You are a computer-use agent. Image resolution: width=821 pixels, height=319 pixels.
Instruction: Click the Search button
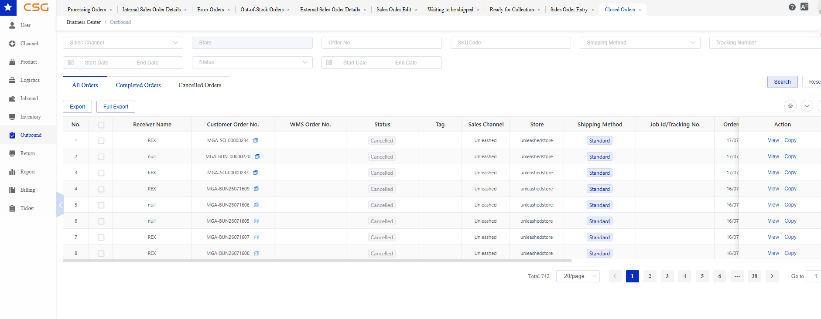782,82
